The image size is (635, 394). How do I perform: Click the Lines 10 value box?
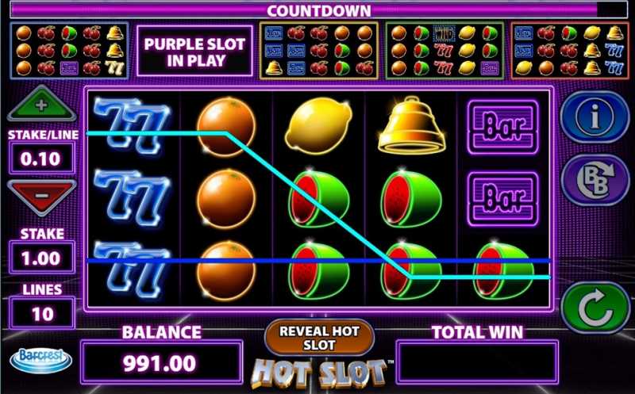(x=42, y=313)
